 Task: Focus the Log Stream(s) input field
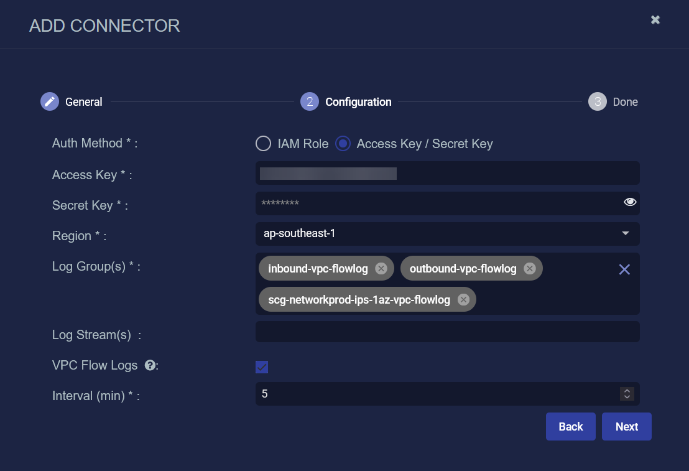click(x=447, y=332)
